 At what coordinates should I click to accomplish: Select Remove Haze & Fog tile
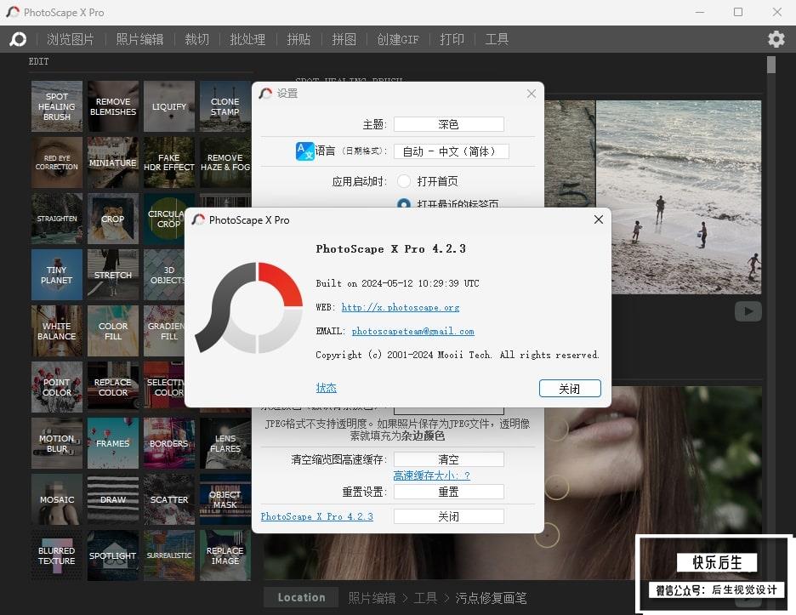tap(225, 162)
